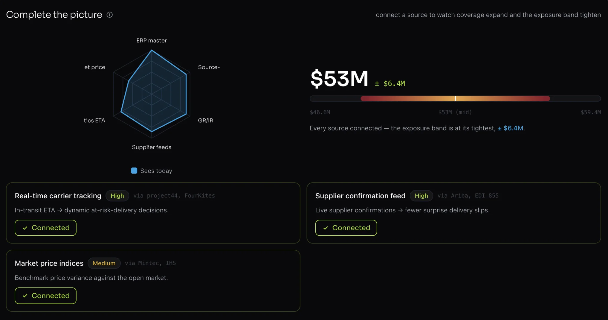This screenshot has width=608, height=320.
Task: Click the Complete the picture heading
Action: click(x=54, y=15)
